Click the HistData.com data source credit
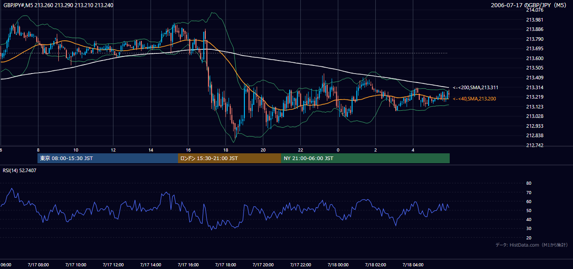Viewport: 573px width, 269px height. point(531,245)
